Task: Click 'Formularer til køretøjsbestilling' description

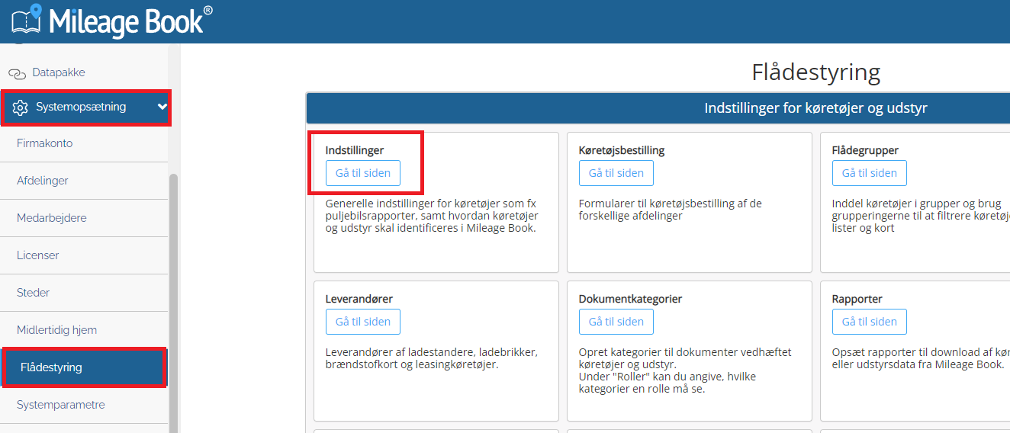Action: [671, 210]
